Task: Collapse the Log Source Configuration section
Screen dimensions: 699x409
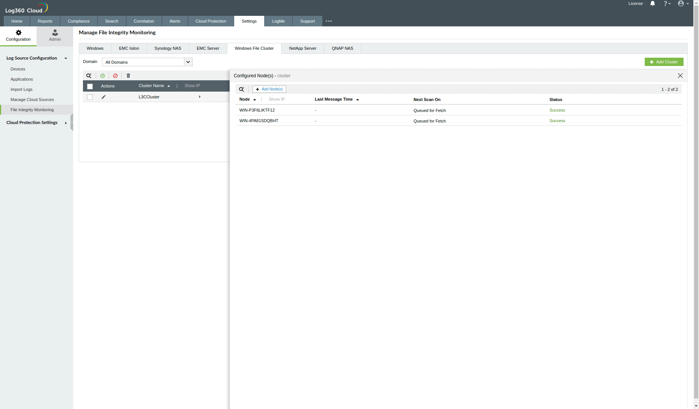Action: tap(66, 58)
